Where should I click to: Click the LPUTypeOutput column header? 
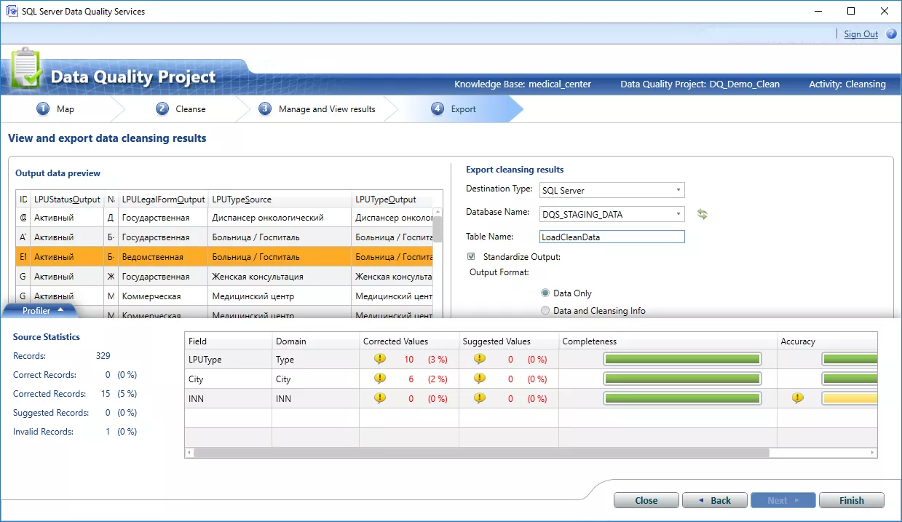pyautogui.click(x=392, y=199)
